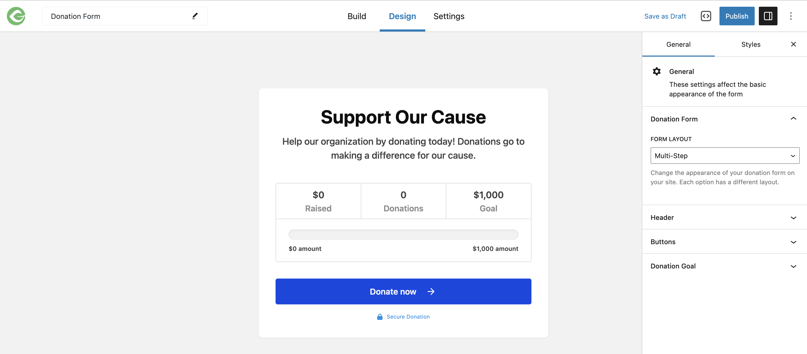Switch to the Build tab
This screenshot has height=354, width=807.
click(357, 16)
